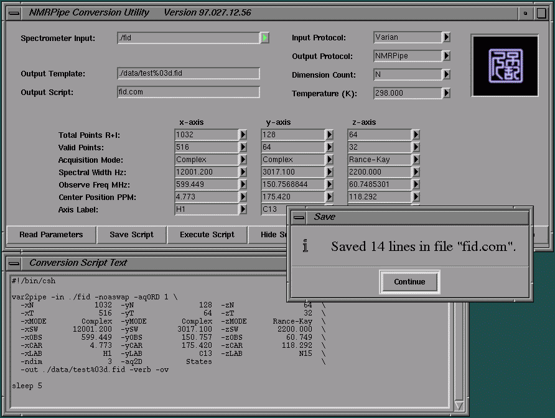This screenshot has width=555, height=418.
Task: Open the NMRPipe logo thumbnail
Action: pyautogui.click(x=505, y=65)
